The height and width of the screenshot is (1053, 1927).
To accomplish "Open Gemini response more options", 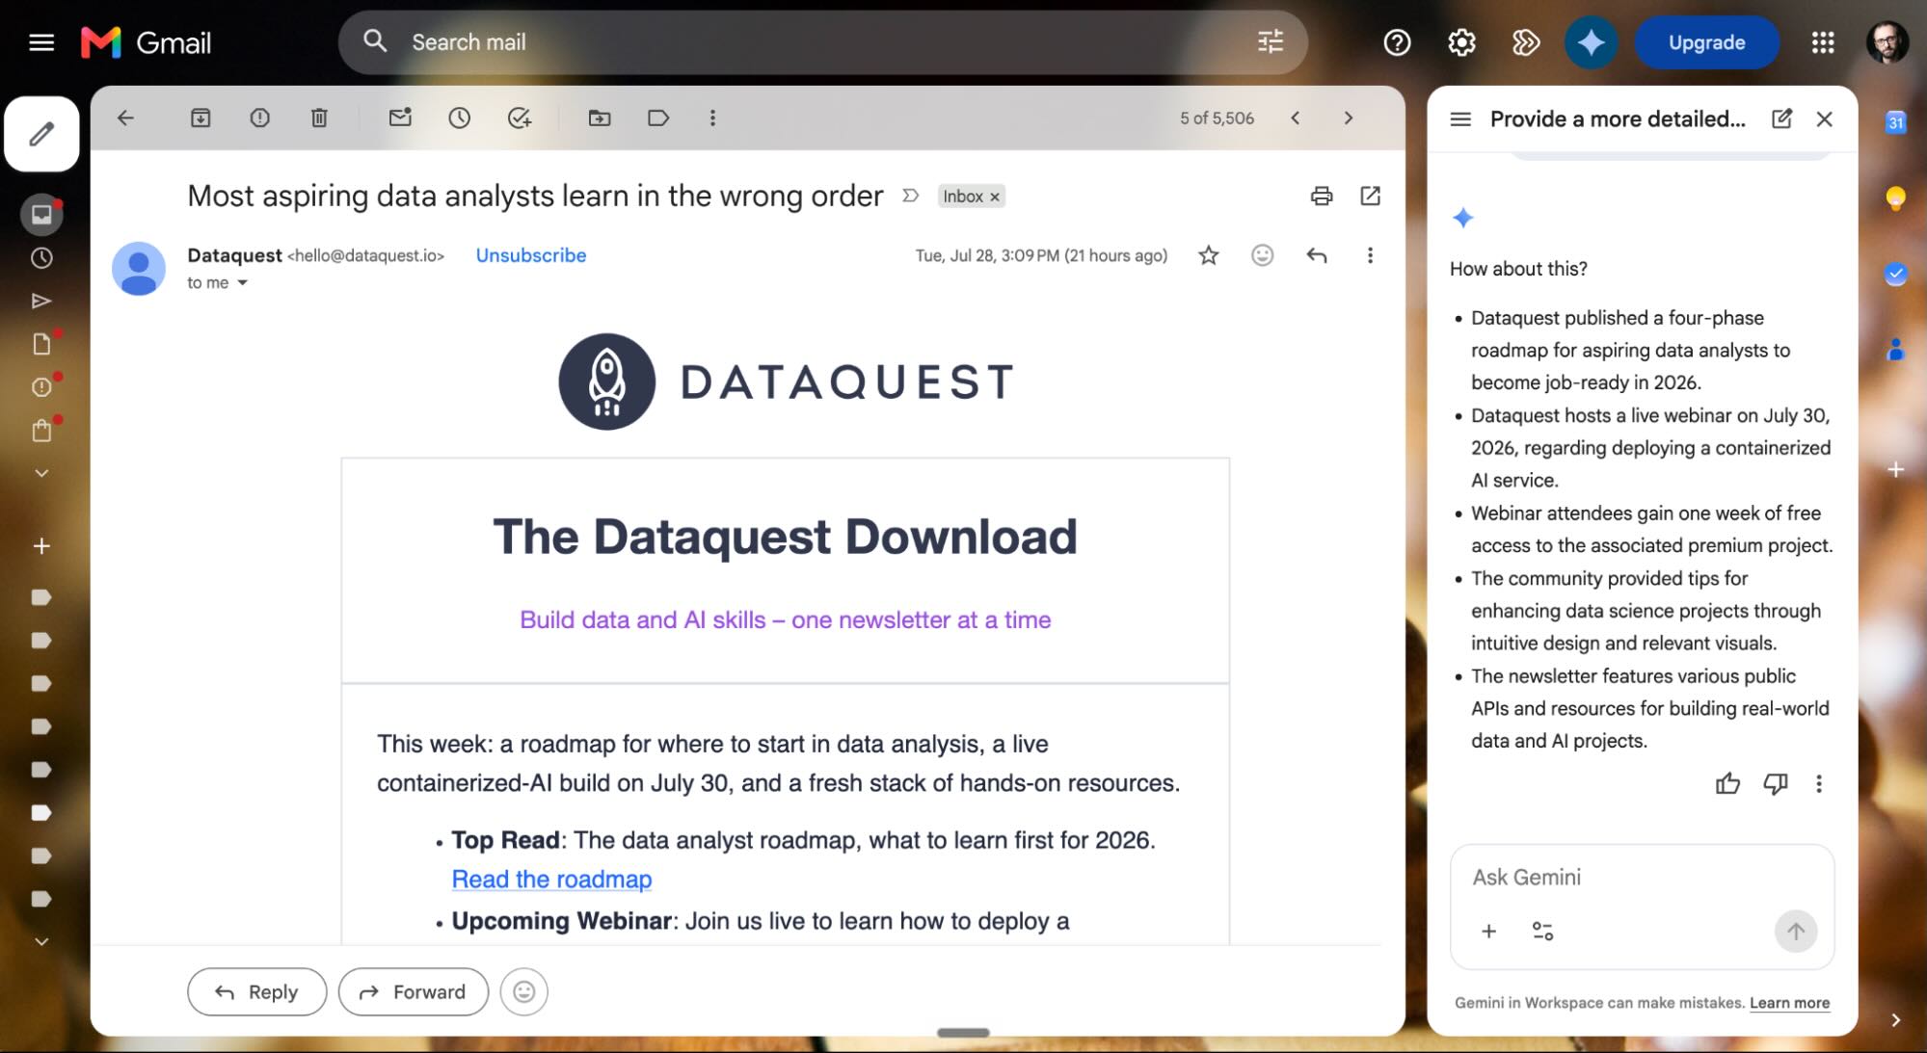I will (1818, 784).
